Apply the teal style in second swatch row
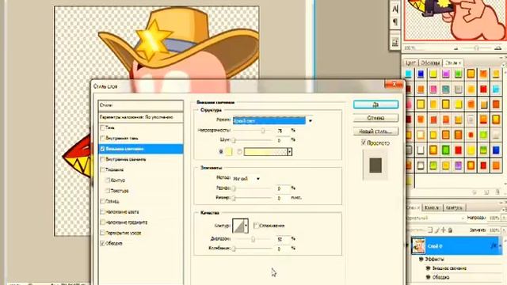 446,89
